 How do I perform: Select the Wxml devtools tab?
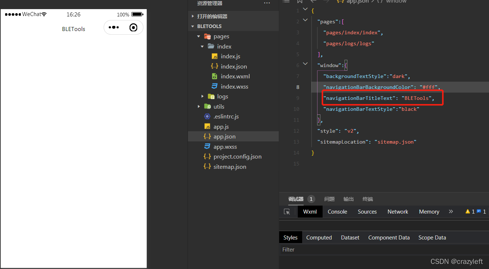tap(310, 212)
